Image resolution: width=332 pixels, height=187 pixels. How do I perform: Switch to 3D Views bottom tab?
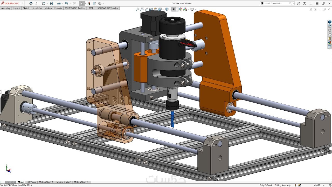(x=32, y=182)
